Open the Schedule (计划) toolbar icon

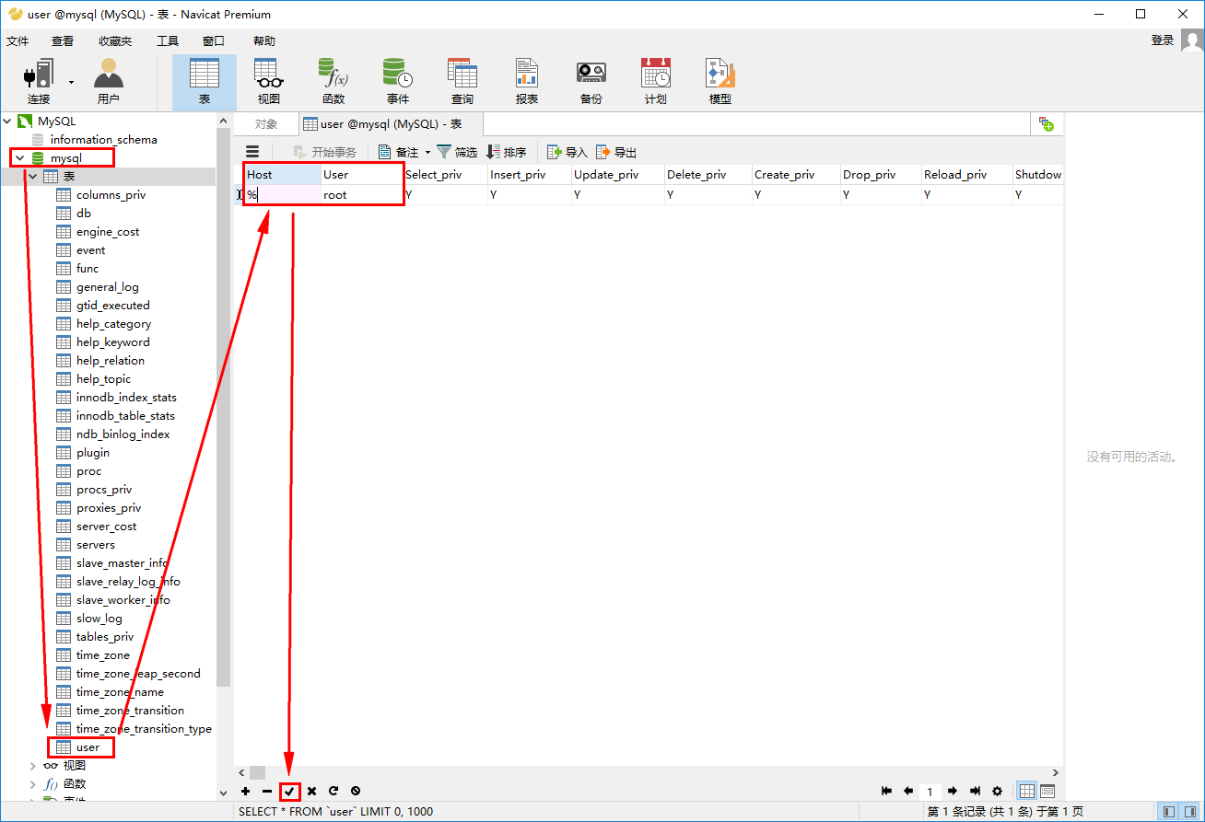656,82
